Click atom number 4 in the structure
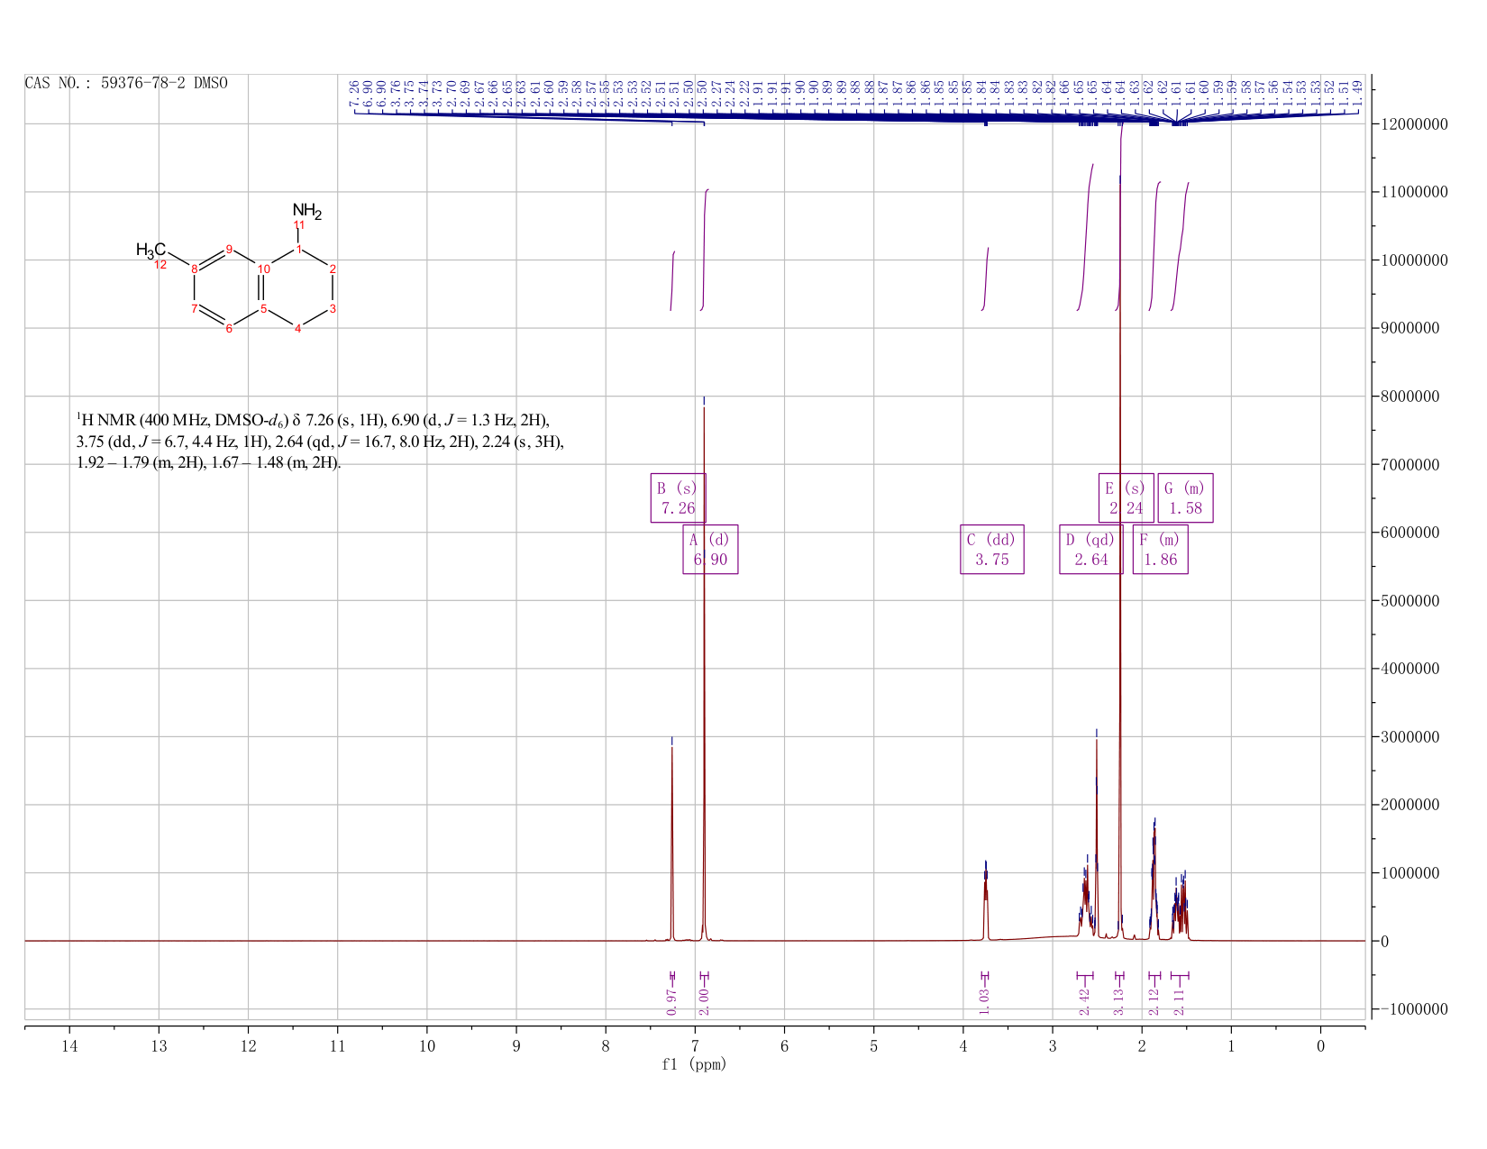The width and height of the screenshot is (1487, 1149). (x=297, y=327)
